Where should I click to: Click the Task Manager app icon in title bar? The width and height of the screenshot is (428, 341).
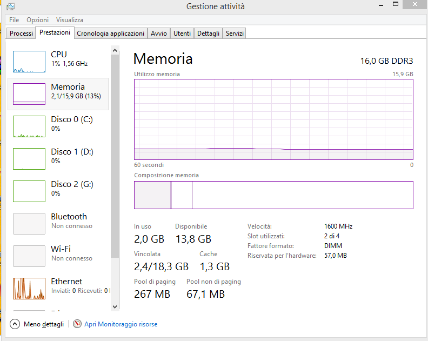pos(11,6)
